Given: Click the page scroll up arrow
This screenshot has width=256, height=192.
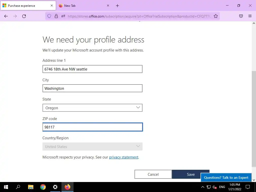Looking at the screenshot, I should [254, 23].
